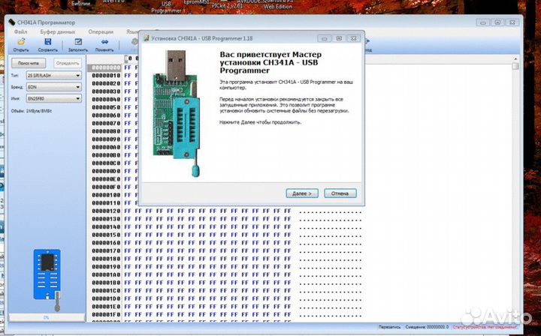Open the Буфер данных menu

pos(58,31)
